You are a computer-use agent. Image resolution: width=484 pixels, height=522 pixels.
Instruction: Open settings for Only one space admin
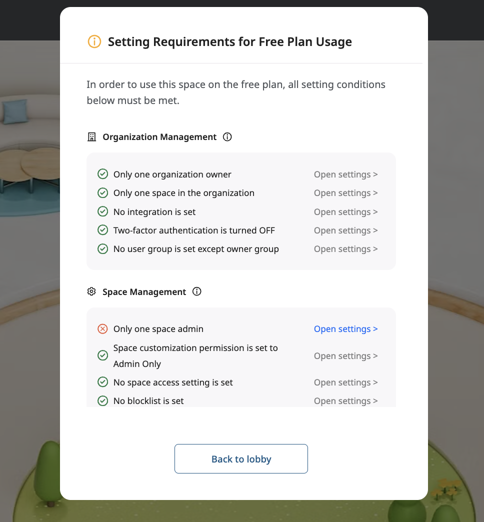pyautogui.click(x=345, y=329)
